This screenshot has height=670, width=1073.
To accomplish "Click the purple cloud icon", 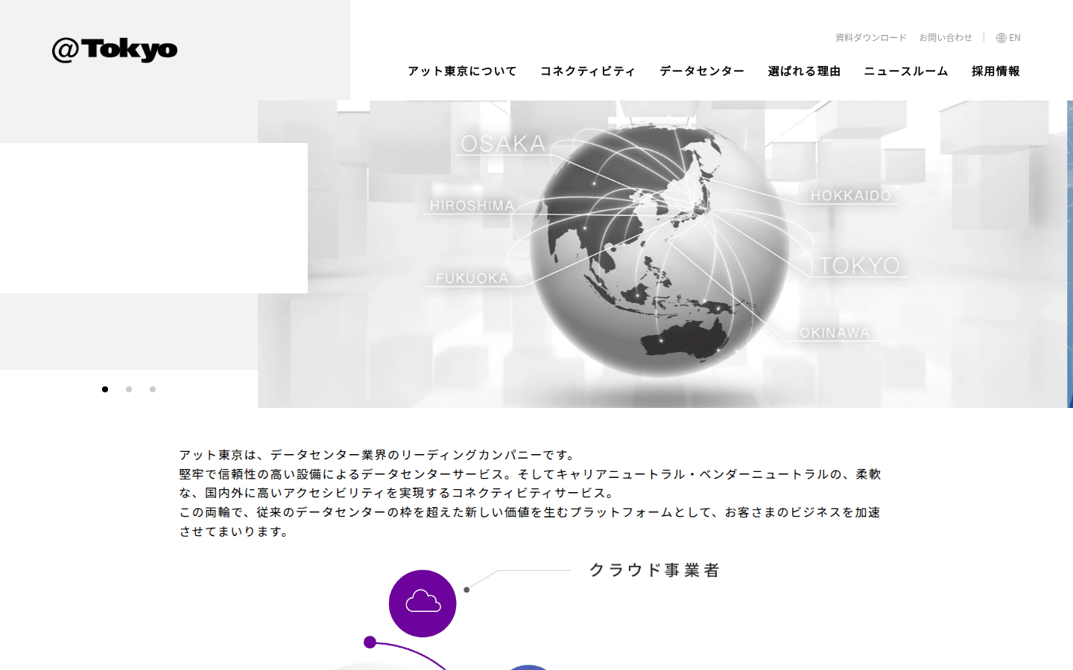I will [422, 603].
